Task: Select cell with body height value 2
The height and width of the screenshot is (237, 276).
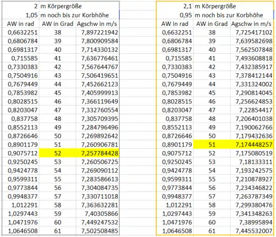Action: [x=21, y=6]
